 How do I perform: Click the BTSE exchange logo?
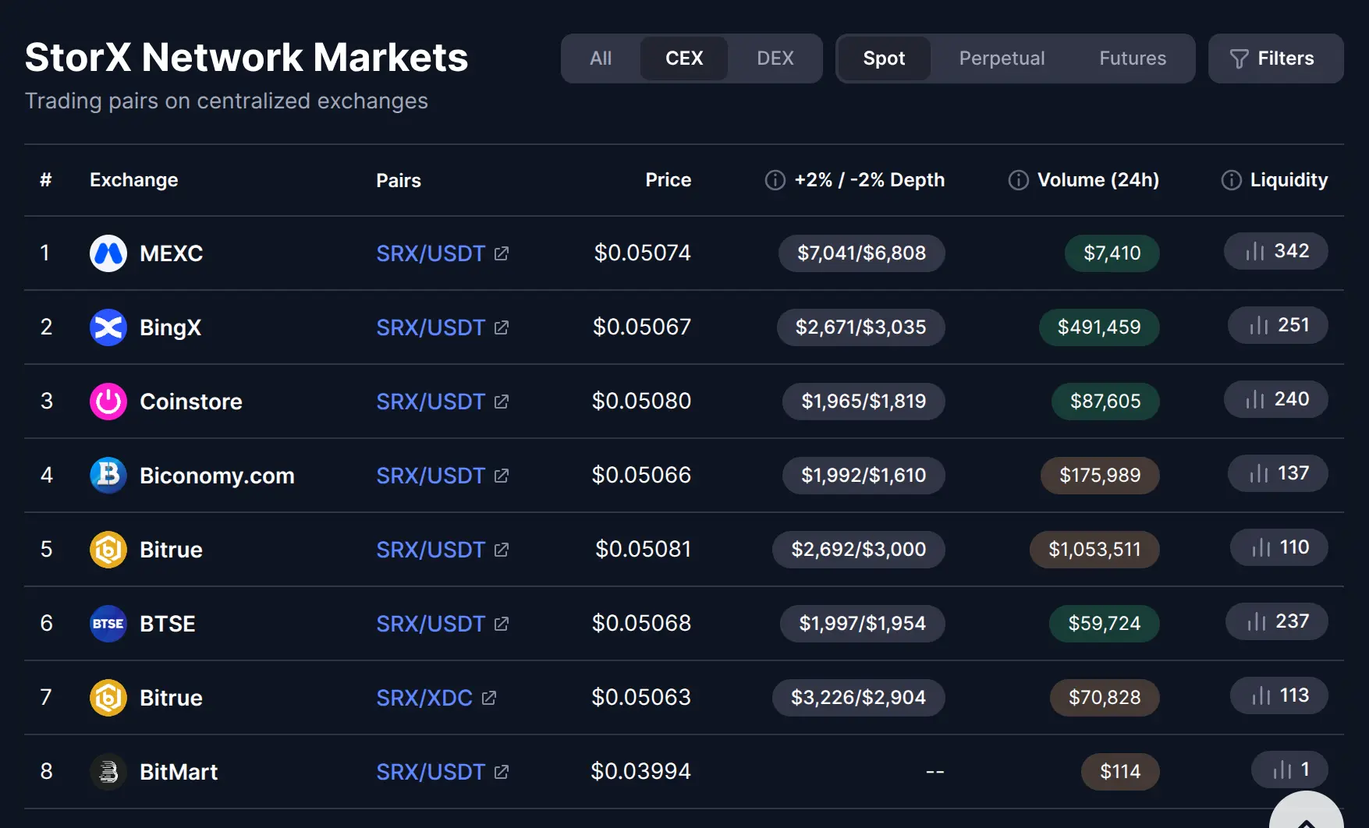pyautogui.click(x=108, y=624)
